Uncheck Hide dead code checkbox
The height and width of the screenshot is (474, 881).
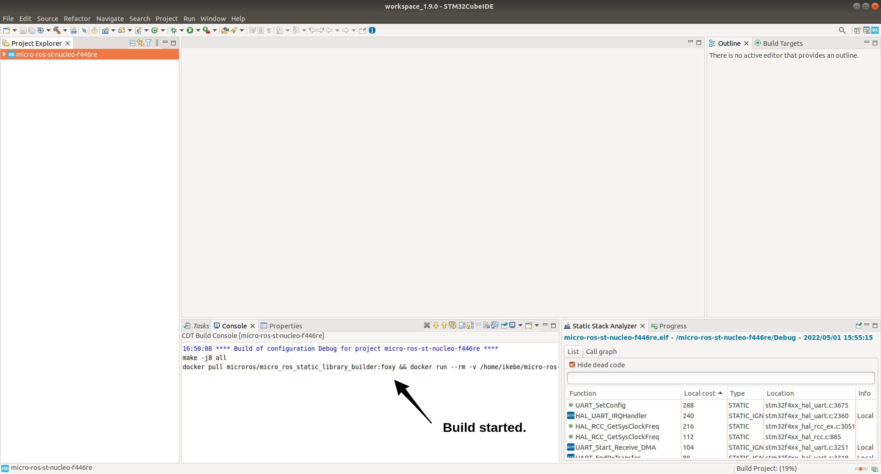pyautogui.click(x=572, y=365)
